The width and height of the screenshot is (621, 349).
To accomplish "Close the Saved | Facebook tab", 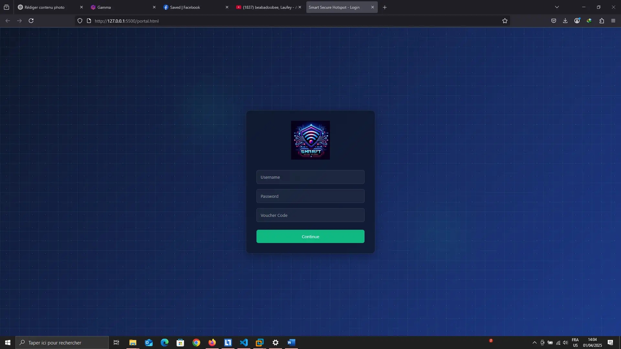I will 227,7.
